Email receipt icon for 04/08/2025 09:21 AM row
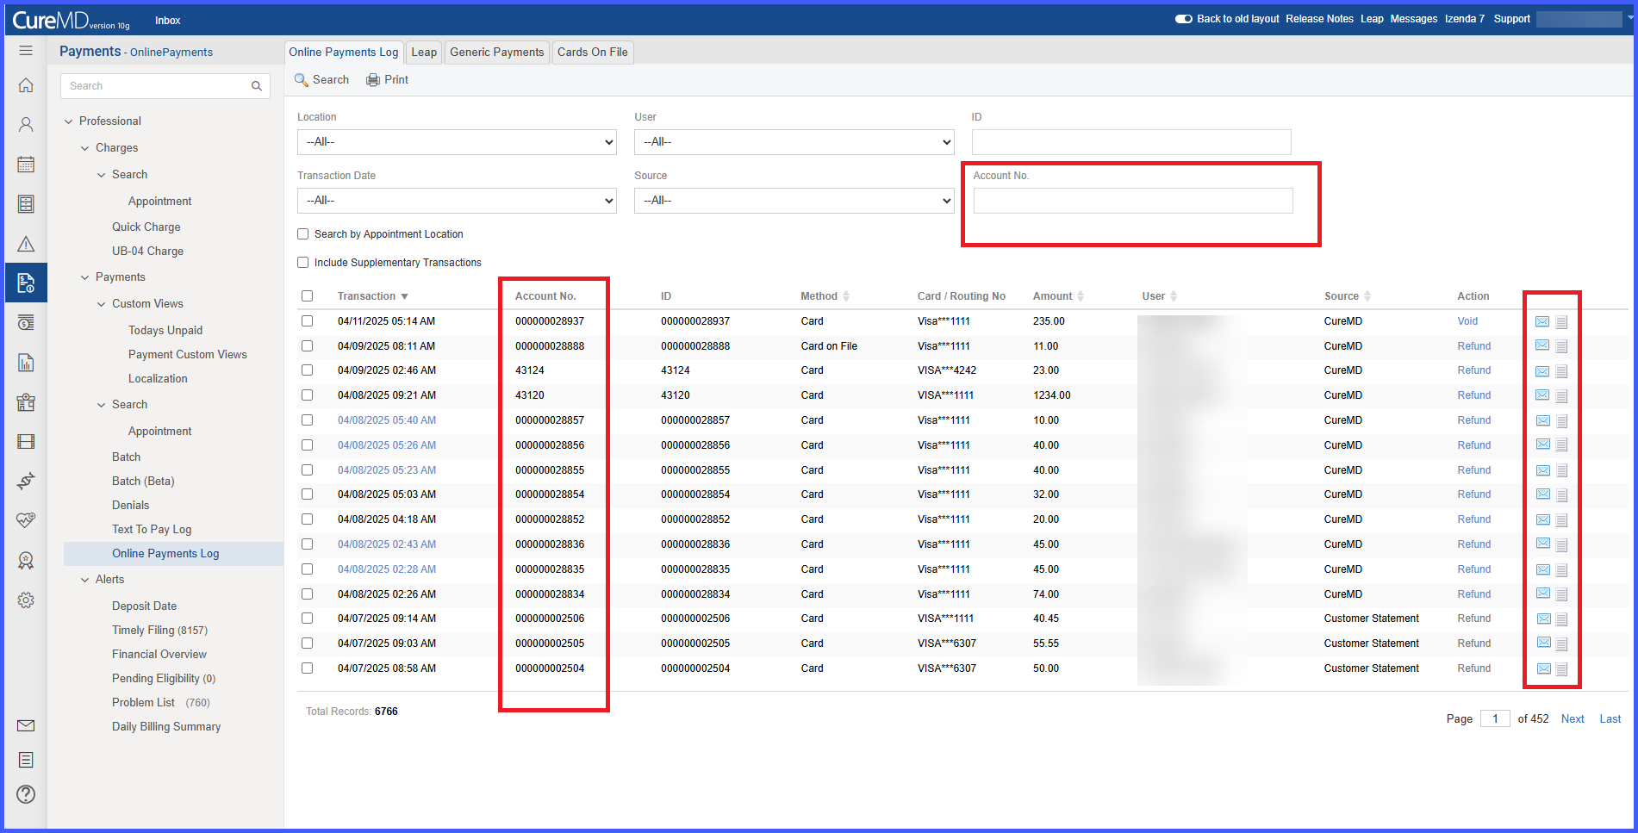Viewport: 1638px width, 833px height. (1542, 395)
